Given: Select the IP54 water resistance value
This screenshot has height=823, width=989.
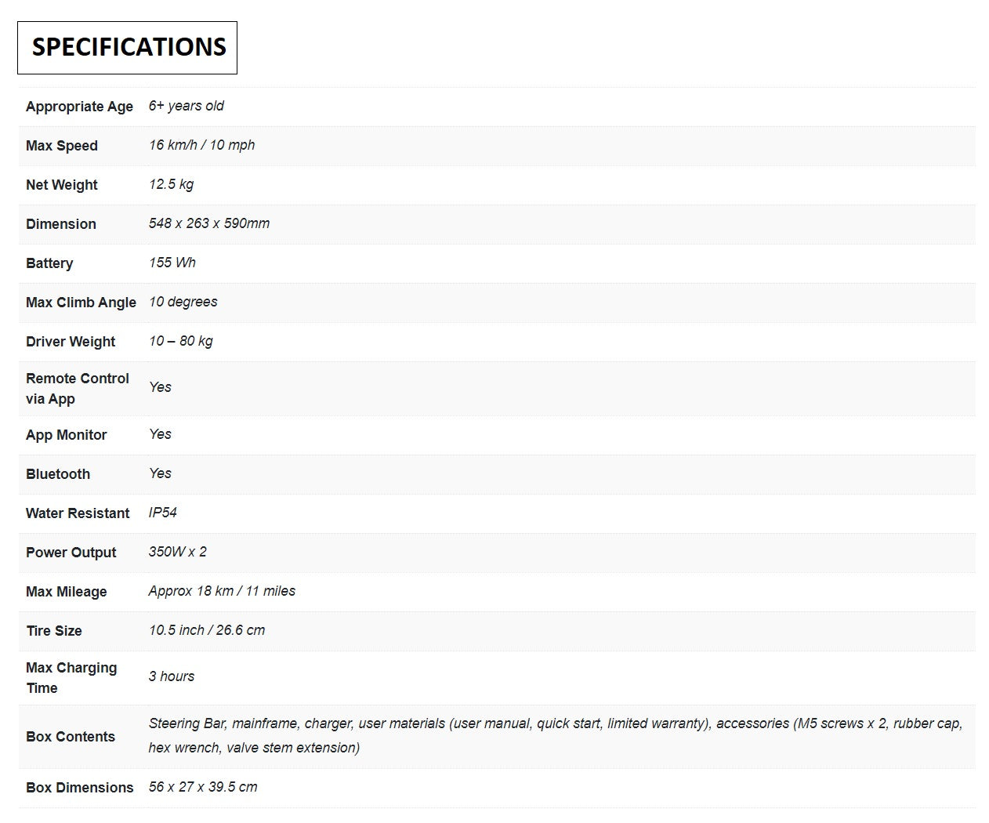Looking at the screenshot, I should click(x=163, y=513).
